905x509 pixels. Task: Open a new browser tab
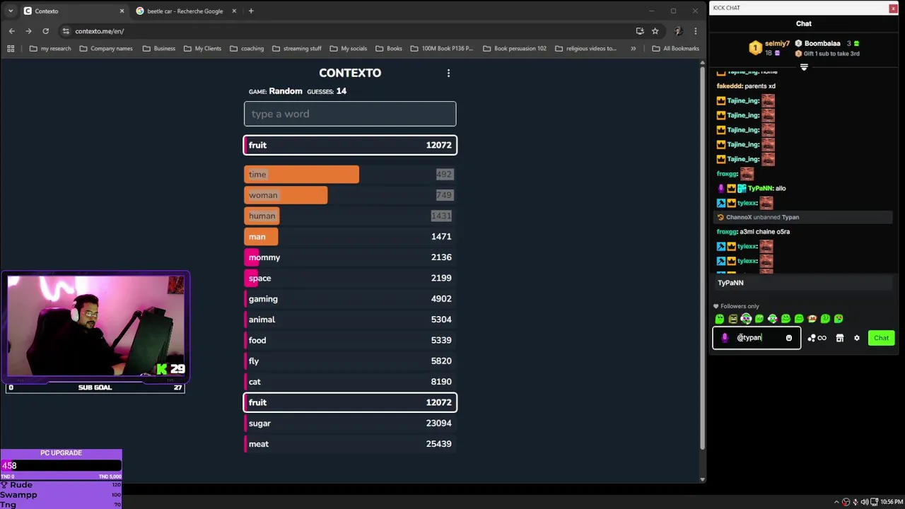point(251,11)
